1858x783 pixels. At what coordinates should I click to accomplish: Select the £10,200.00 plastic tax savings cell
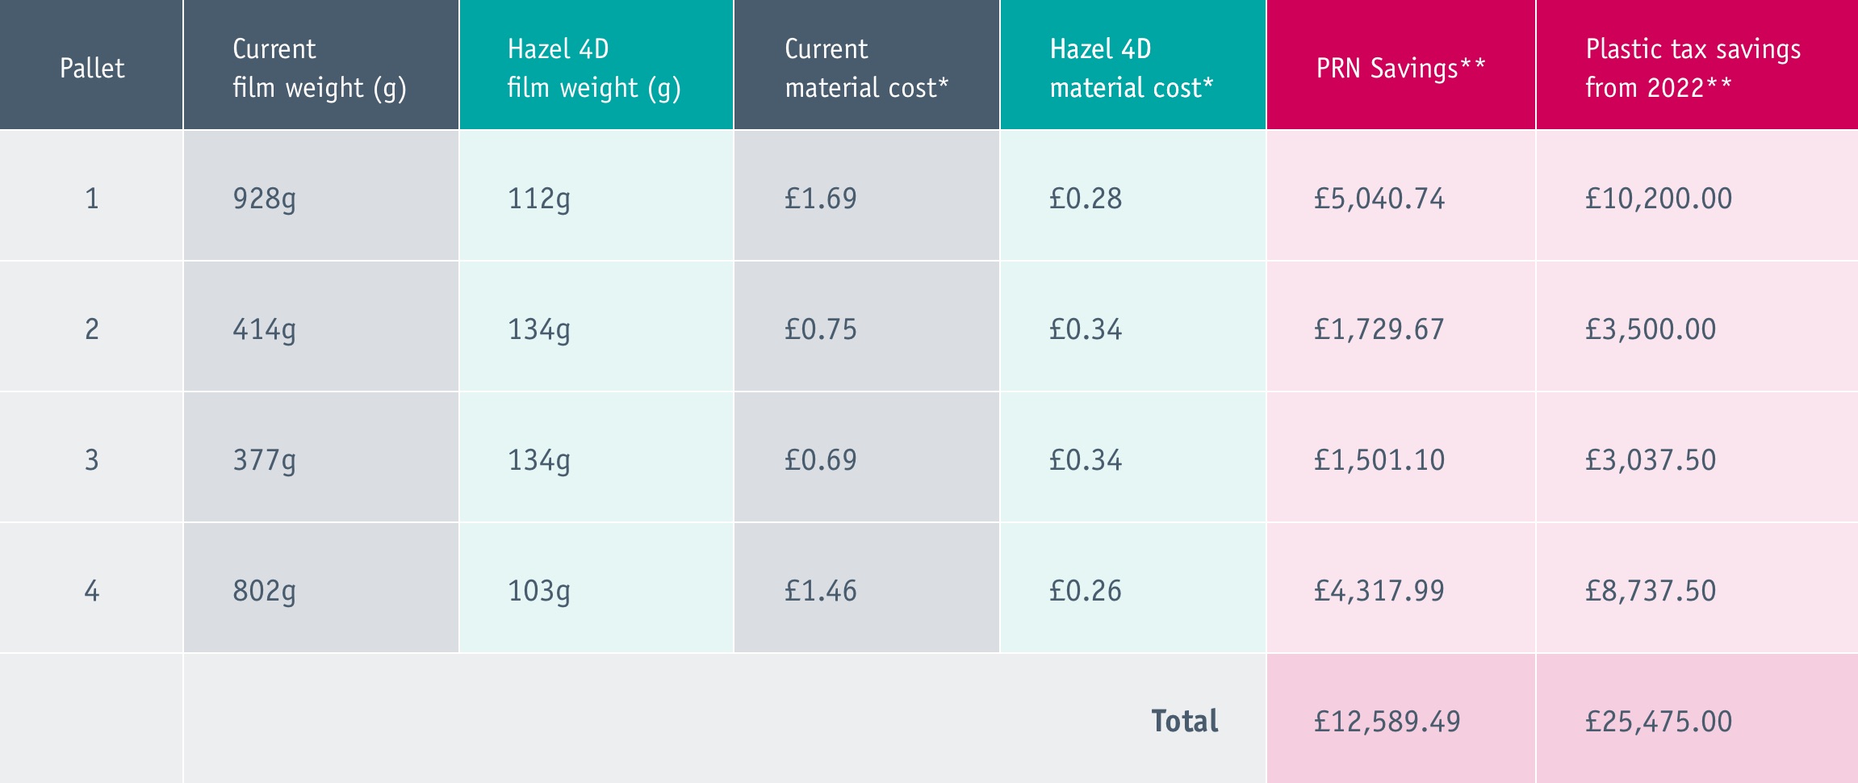pos(1659,199)
